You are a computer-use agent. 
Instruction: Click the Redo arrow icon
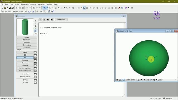click(30, 8)
